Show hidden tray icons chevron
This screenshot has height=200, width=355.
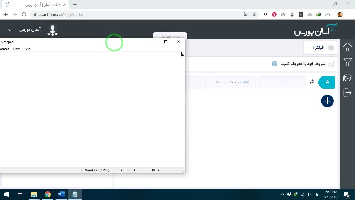pos(282,194)
